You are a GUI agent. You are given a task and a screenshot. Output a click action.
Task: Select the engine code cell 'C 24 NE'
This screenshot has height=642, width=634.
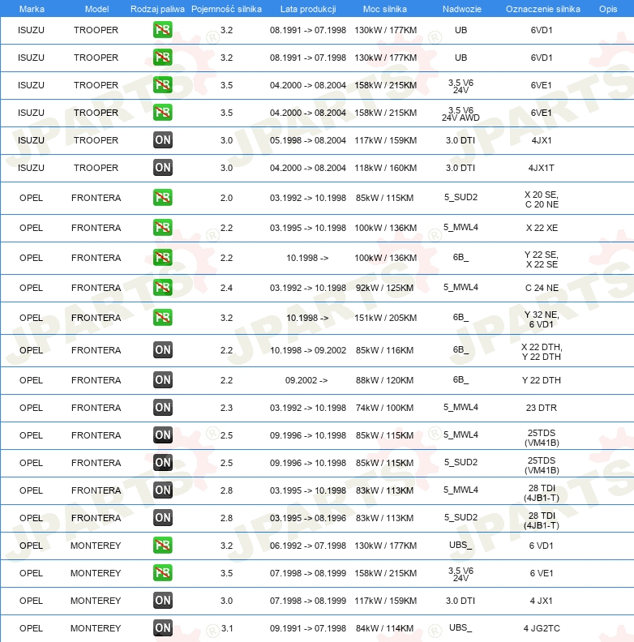pyautogui.click(x=542, y=289)
